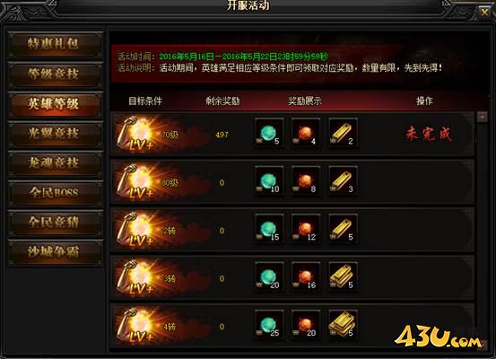
Task: Open the 光翼竞技 tab
Action: [x=55, y=134]
